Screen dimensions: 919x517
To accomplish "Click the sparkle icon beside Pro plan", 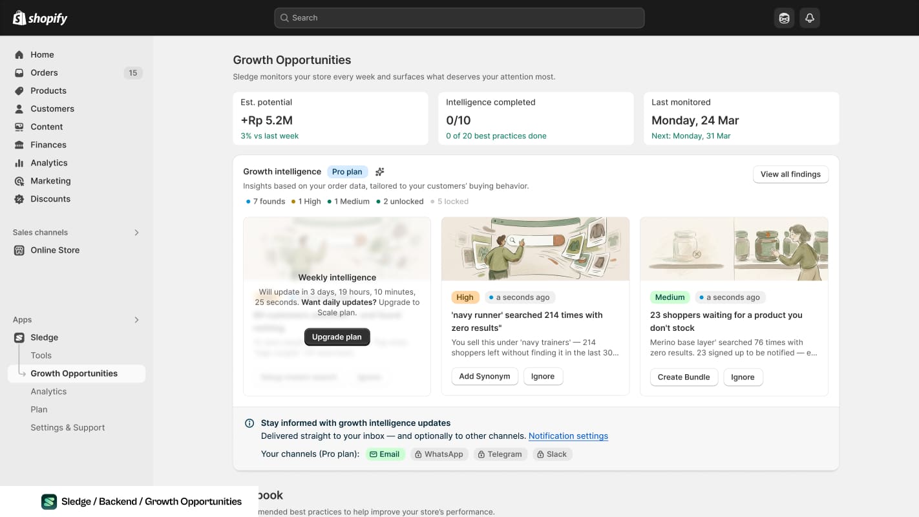I will (x=380, y=172).
